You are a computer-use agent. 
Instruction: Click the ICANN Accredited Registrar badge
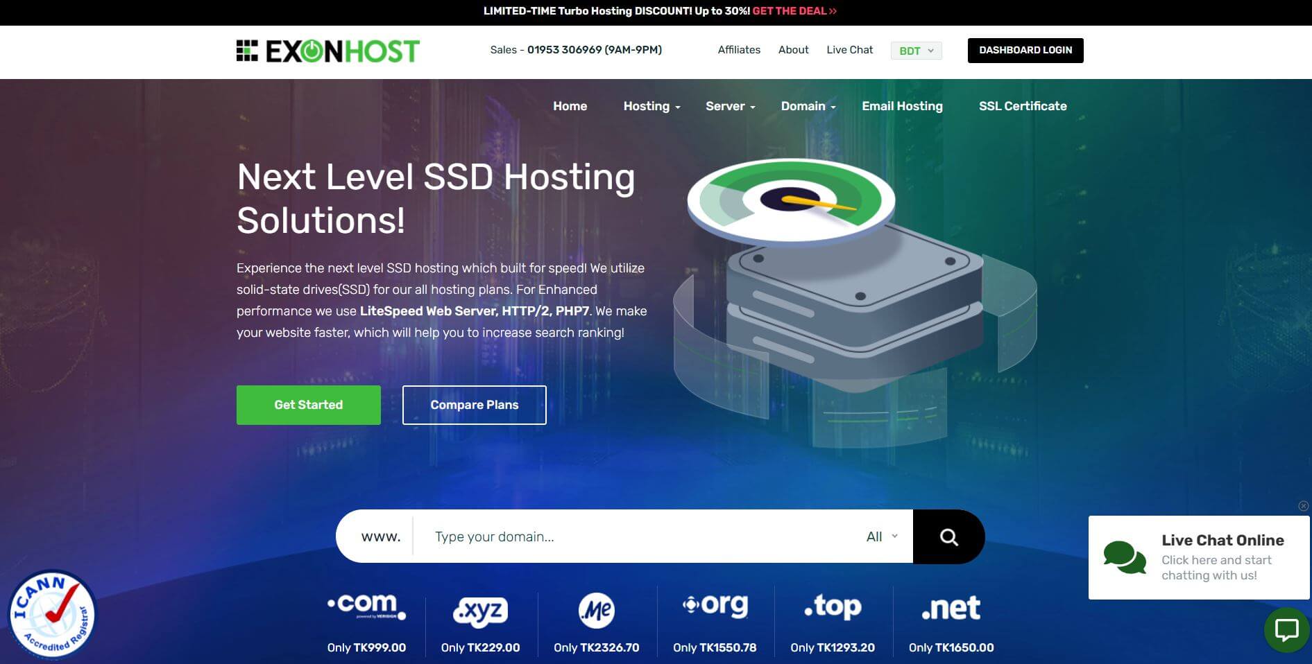point(53,614)
